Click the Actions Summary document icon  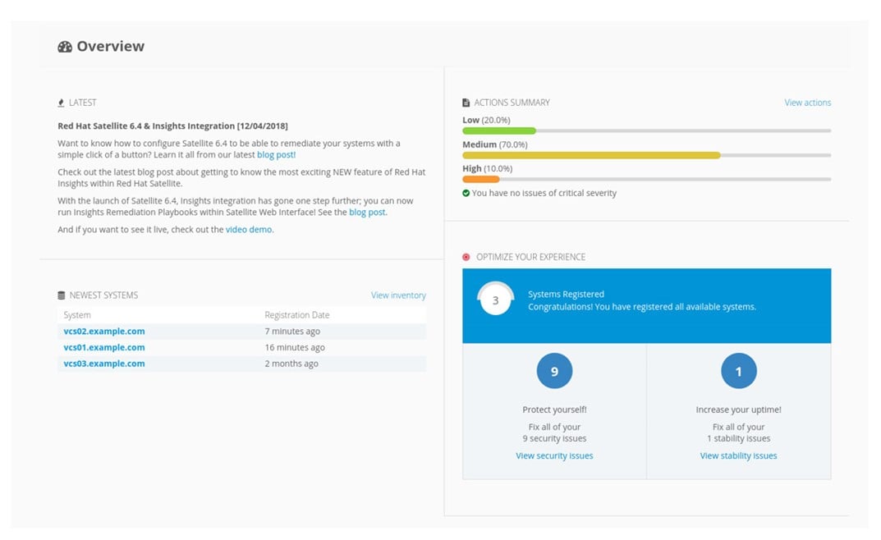[x=466, y=103]
